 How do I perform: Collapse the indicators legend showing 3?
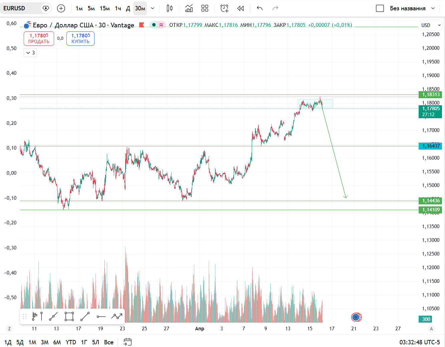point(30,53)
